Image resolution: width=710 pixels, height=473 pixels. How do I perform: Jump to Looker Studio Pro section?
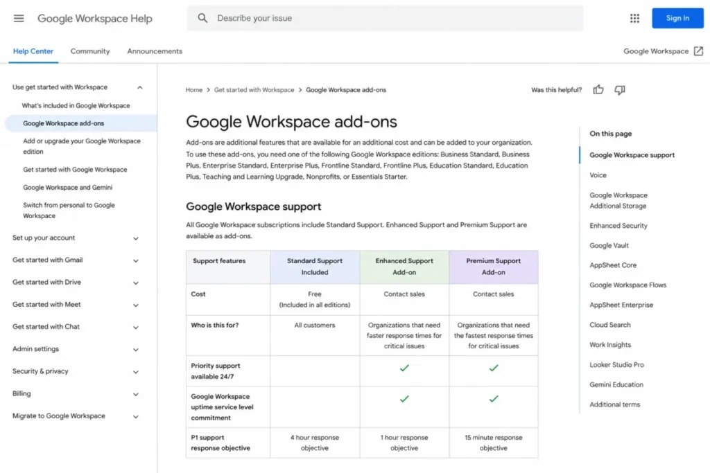tap(616, 364)
